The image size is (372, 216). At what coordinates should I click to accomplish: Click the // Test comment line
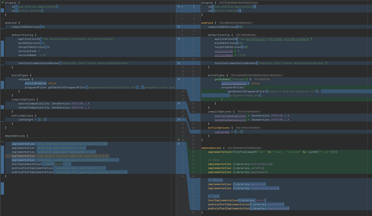tap(214, 196)
